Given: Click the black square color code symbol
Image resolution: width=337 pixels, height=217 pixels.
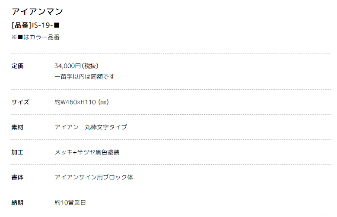Looking at the screenshot, I should [x=56, y=25].
